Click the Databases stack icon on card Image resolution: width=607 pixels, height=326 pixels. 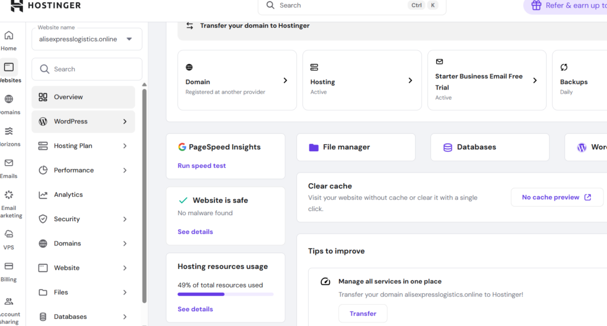(448, 147)
